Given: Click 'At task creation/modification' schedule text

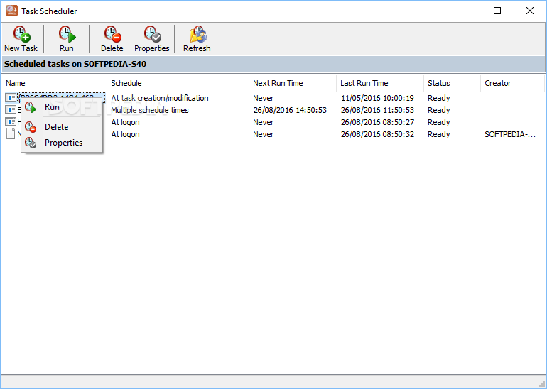Looking at the screenshot, I should [160, 98].
